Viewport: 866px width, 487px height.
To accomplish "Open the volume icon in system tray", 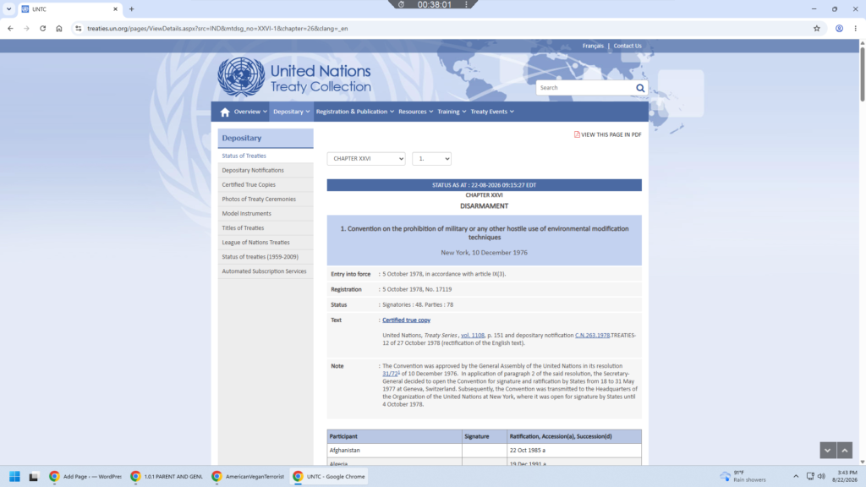I will coord(821,476).
